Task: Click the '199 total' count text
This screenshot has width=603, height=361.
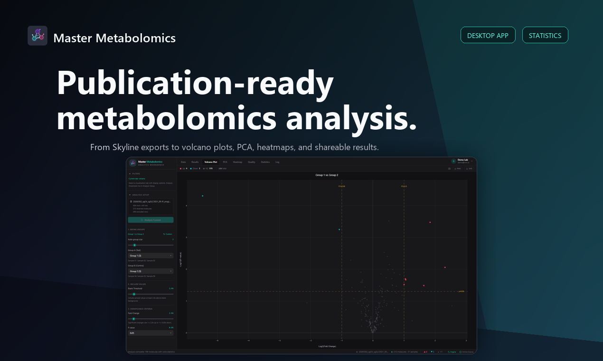Action: coord(222,169)
